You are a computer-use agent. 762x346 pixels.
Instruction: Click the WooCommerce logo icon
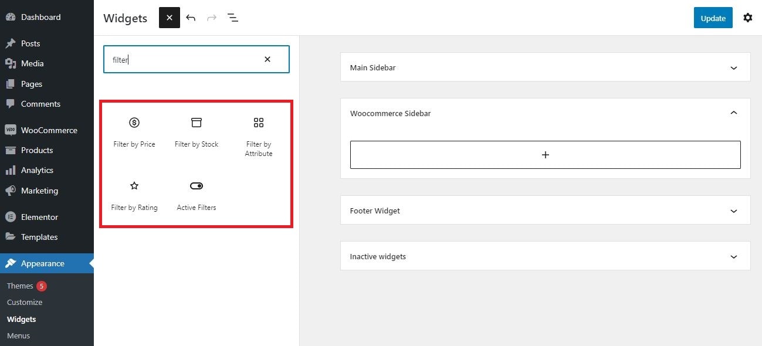(11, 130)
